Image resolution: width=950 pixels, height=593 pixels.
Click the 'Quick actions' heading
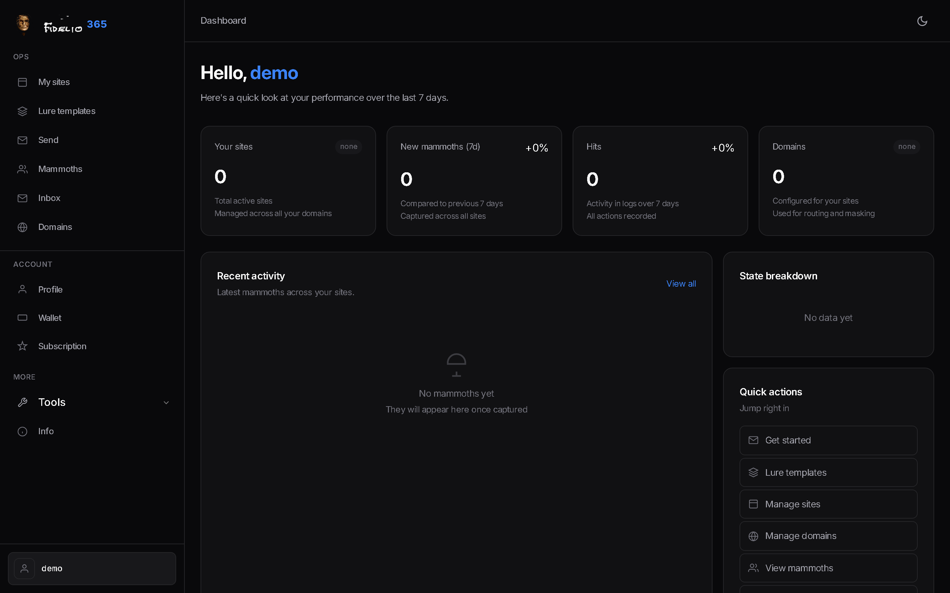tap(771, 392)
